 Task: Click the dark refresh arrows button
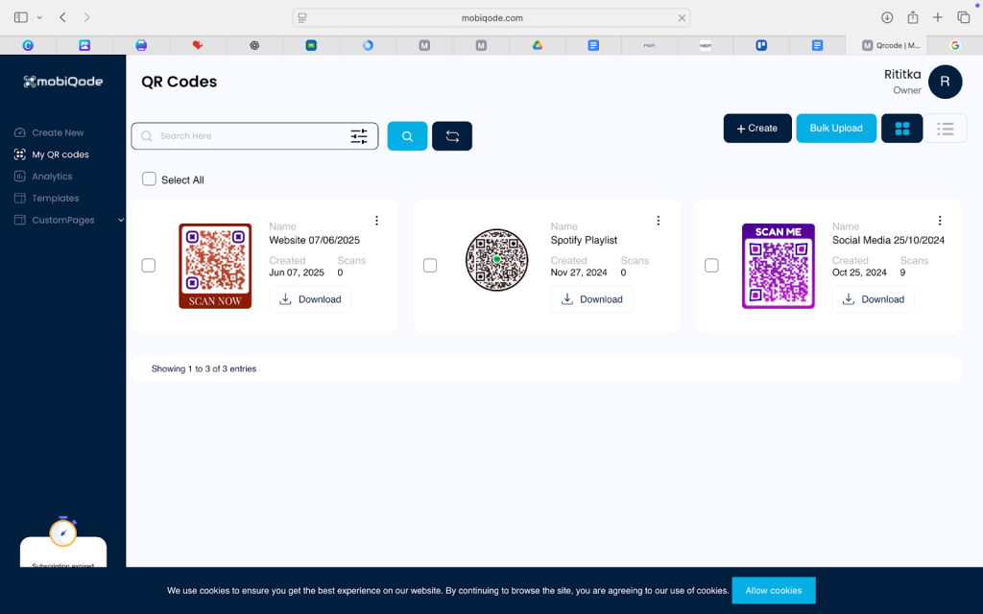click(x=452, y=136)
